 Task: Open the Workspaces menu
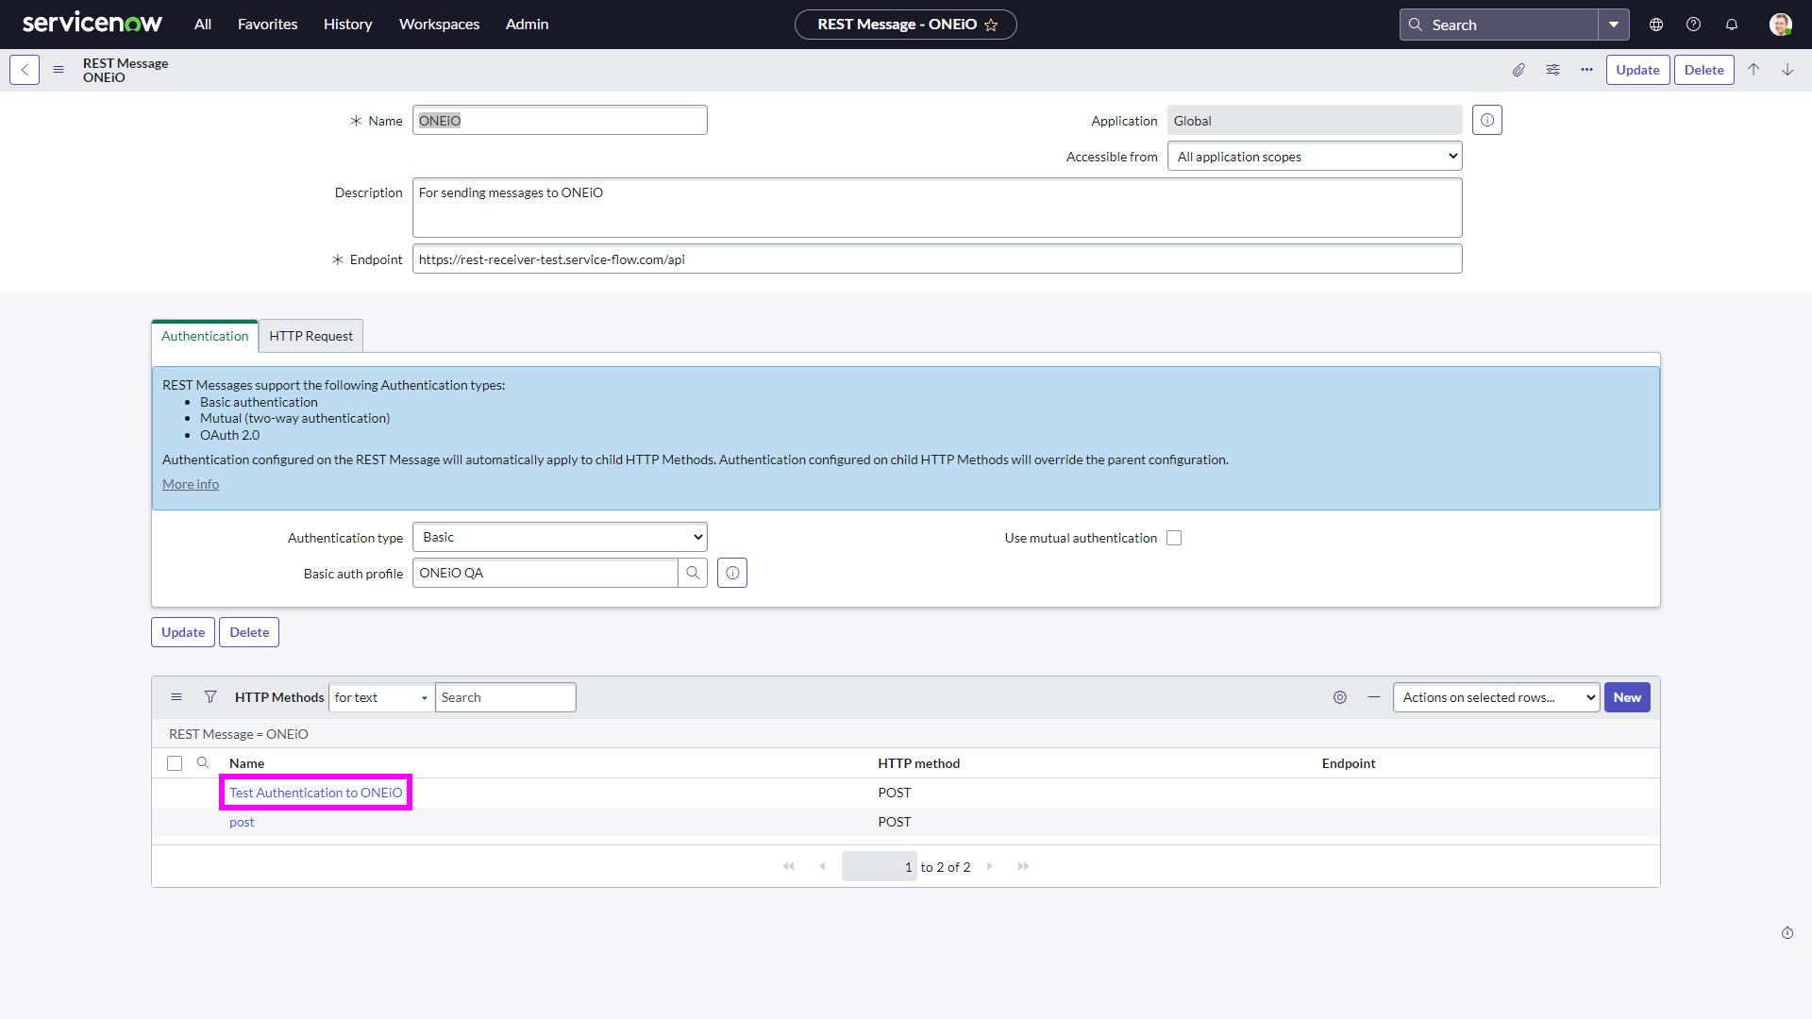pos(439,25)
